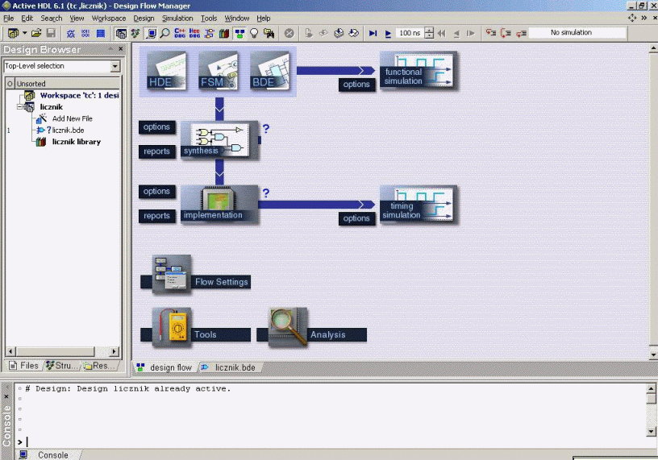Click the save floppy disk toolbar icon
The width and height of the screenshot is (658, 460).
pos(51,33)
